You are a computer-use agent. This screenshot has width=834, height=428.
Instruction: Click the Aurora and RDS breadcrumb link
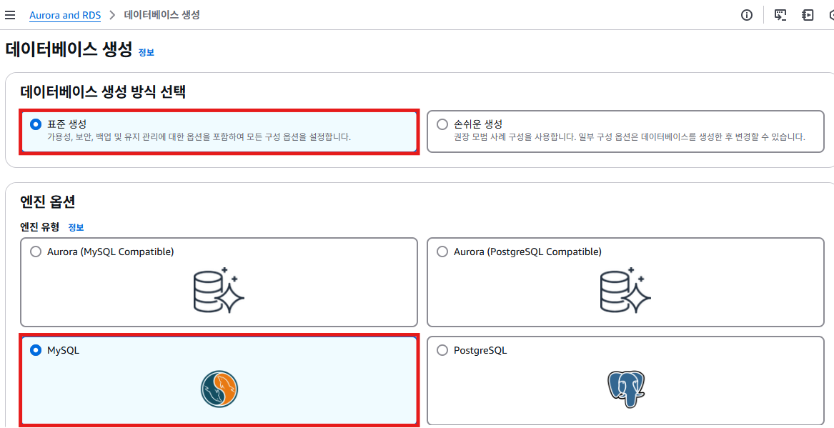point(65,15)
